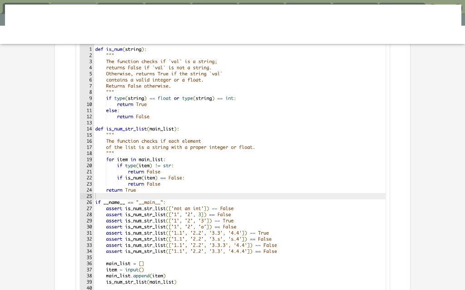Click the 'returns False if `val` is not a string.' docstring line

point(158,68)
